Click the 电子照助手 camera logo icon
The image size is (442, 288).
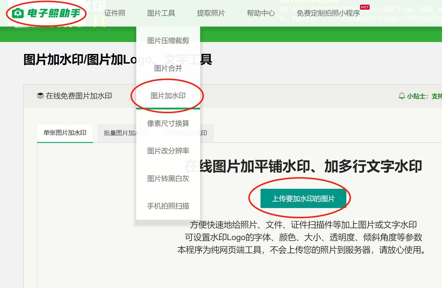coord(18,13)
